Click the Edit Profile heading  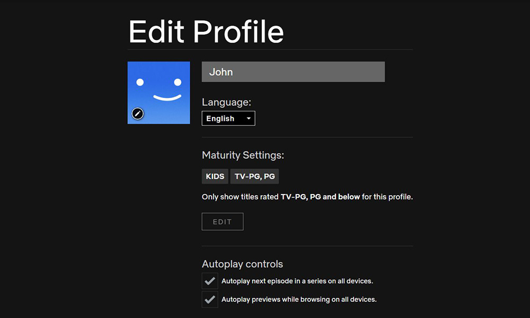206,32
